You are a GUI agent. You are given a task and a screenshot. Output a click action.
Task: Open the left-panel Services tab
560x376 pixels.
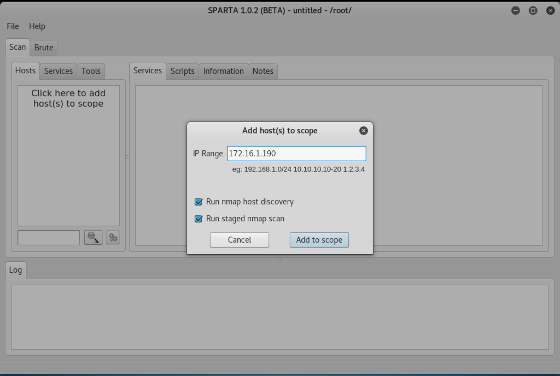point(58,72)
